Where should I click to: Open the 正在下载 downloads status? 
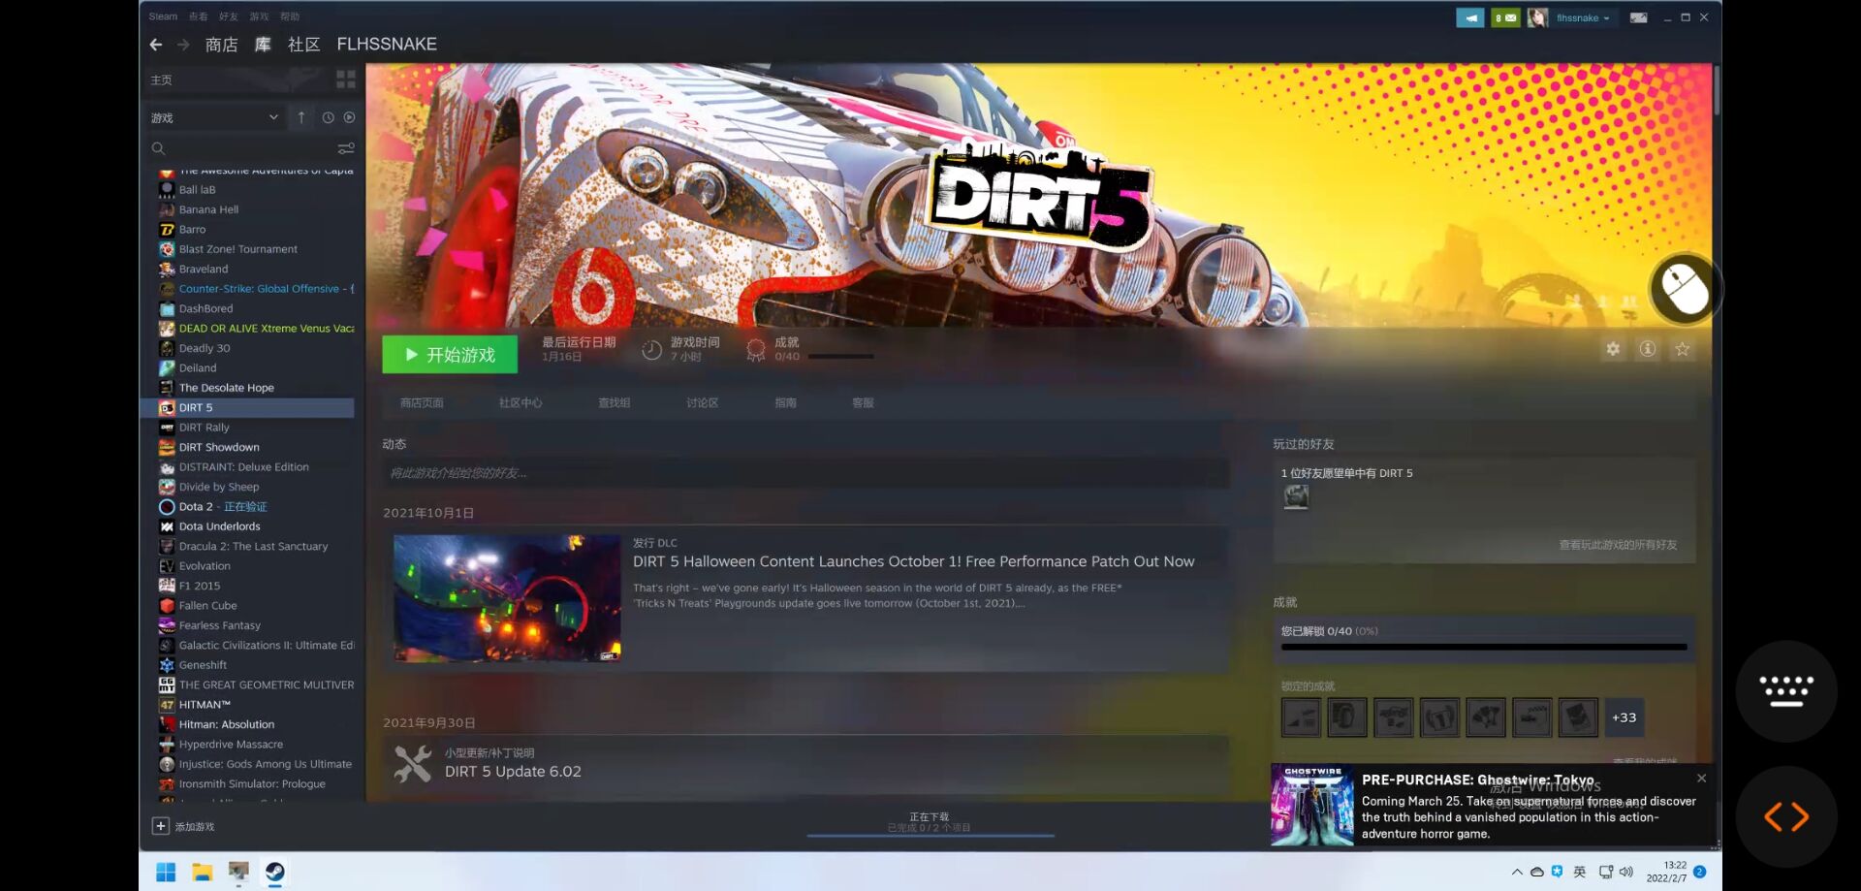930,816
